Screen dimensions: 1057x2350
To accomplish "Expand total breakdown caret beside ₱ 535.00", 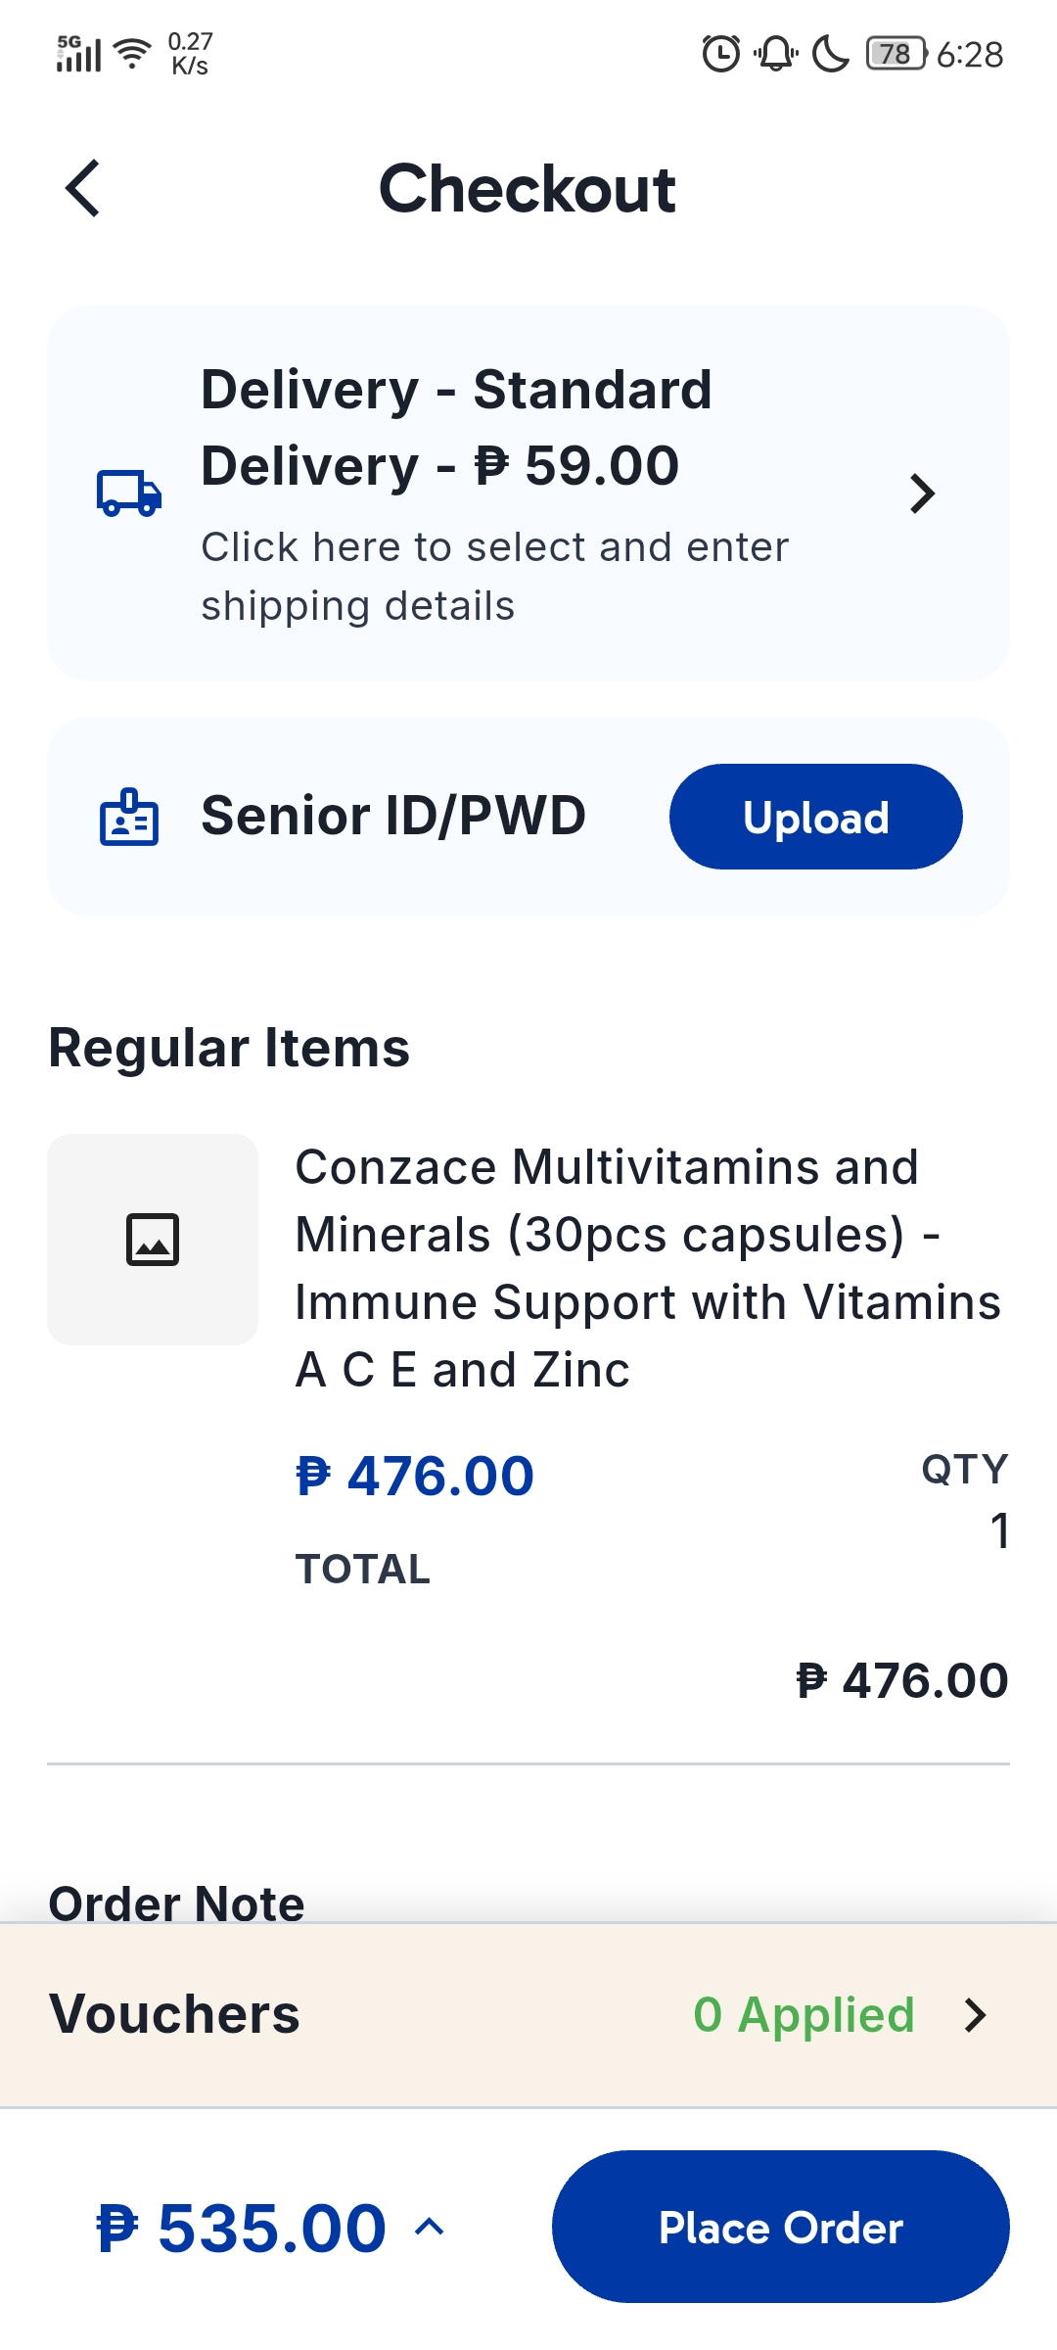I will click(x=430, y=2228).
